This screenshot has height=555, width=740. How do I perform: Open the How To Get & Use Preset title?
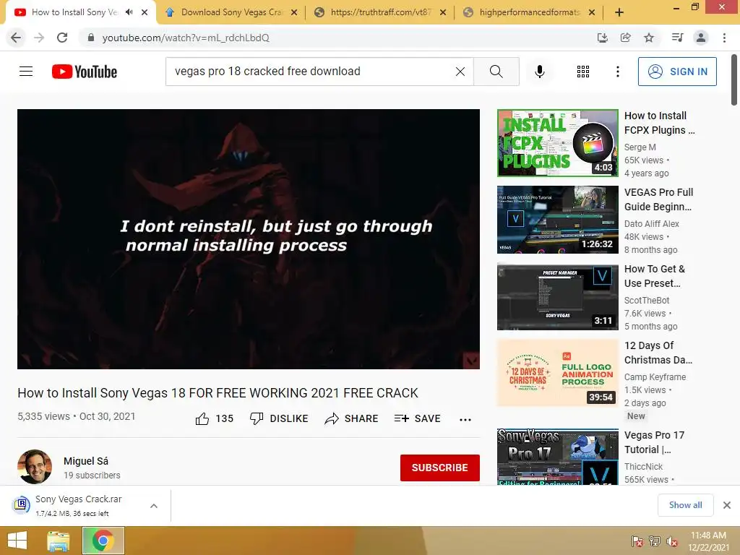(x=654, y=276)
